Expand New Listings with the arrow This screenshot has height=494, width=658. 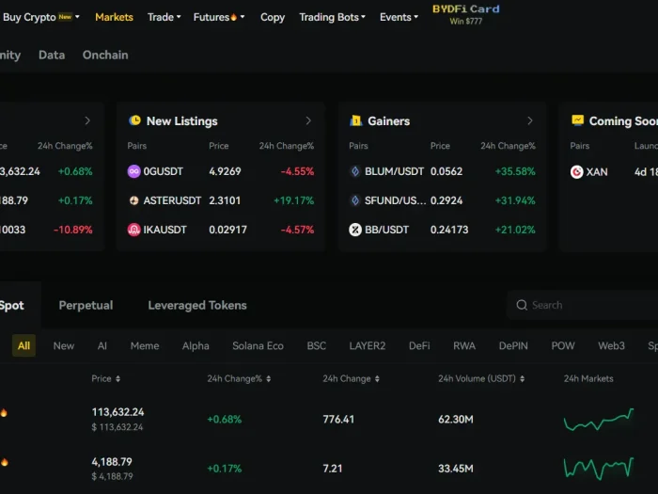pyautogui.click(x=308, y=120)
